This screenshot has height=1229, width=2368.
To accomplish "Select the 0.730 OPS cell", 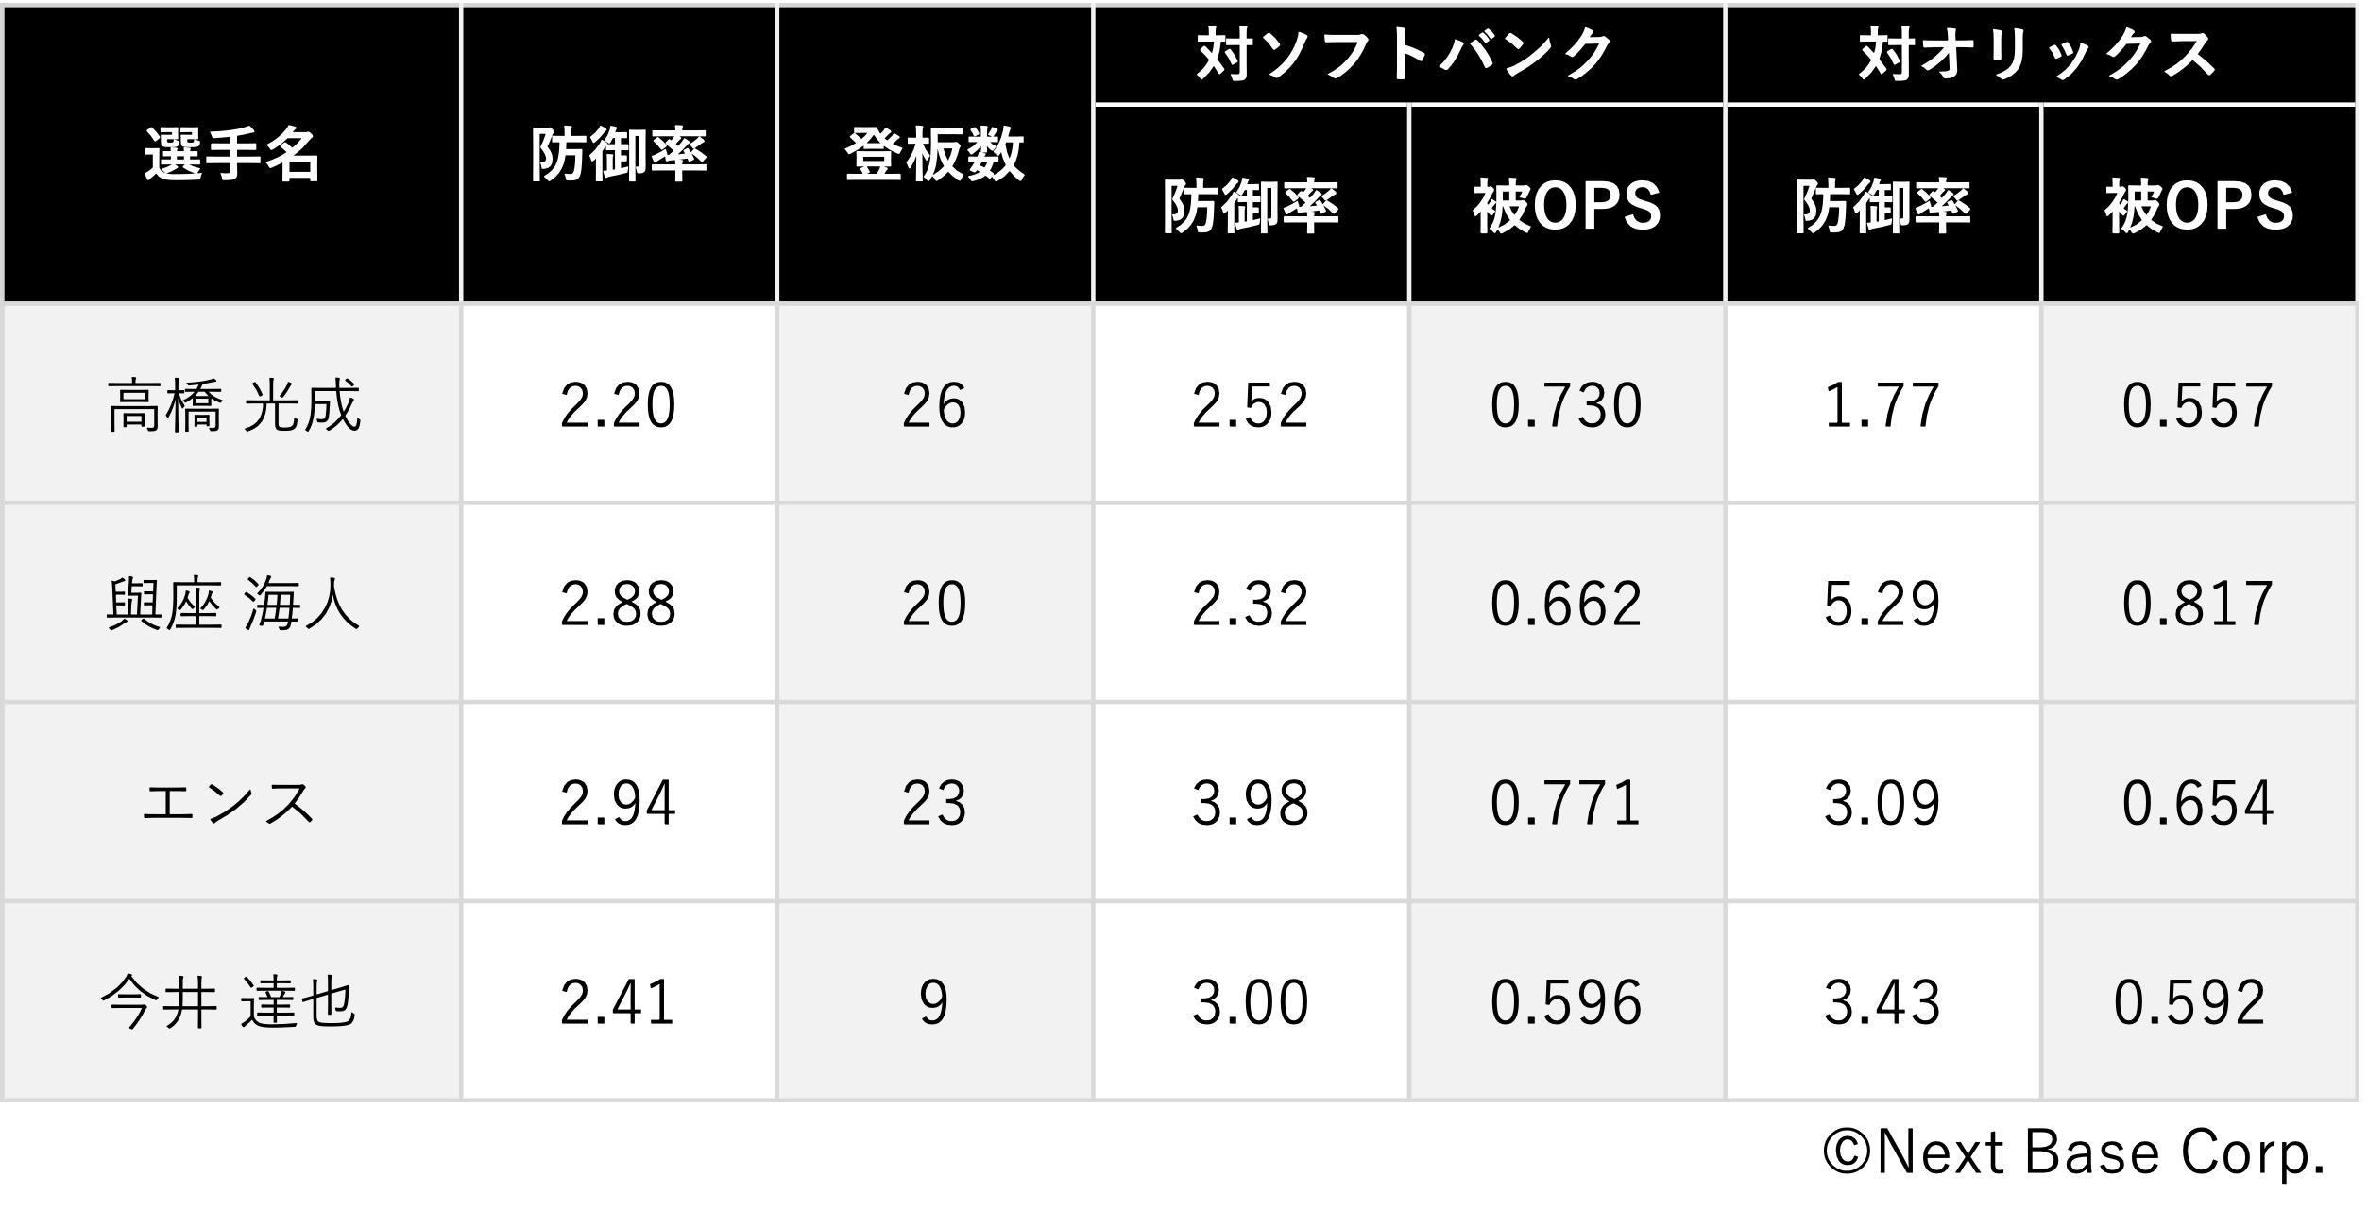I will click(1567, 404).
